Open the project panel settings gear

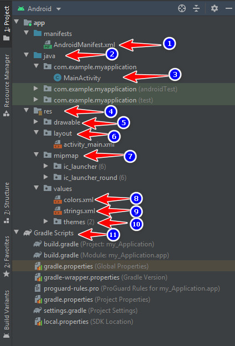pos(215,9)
